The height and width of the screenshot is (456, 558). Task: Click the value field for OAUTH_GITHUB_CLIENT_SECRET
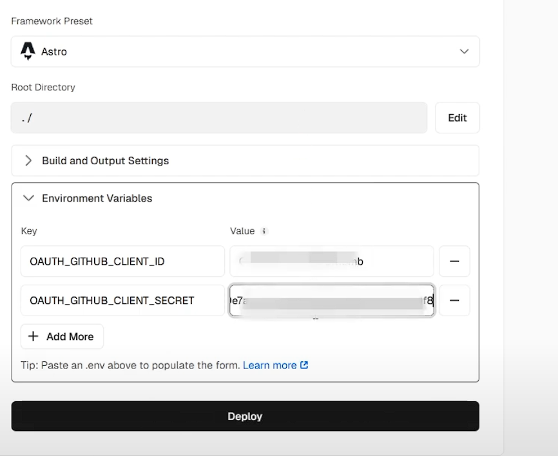point(331,300)
